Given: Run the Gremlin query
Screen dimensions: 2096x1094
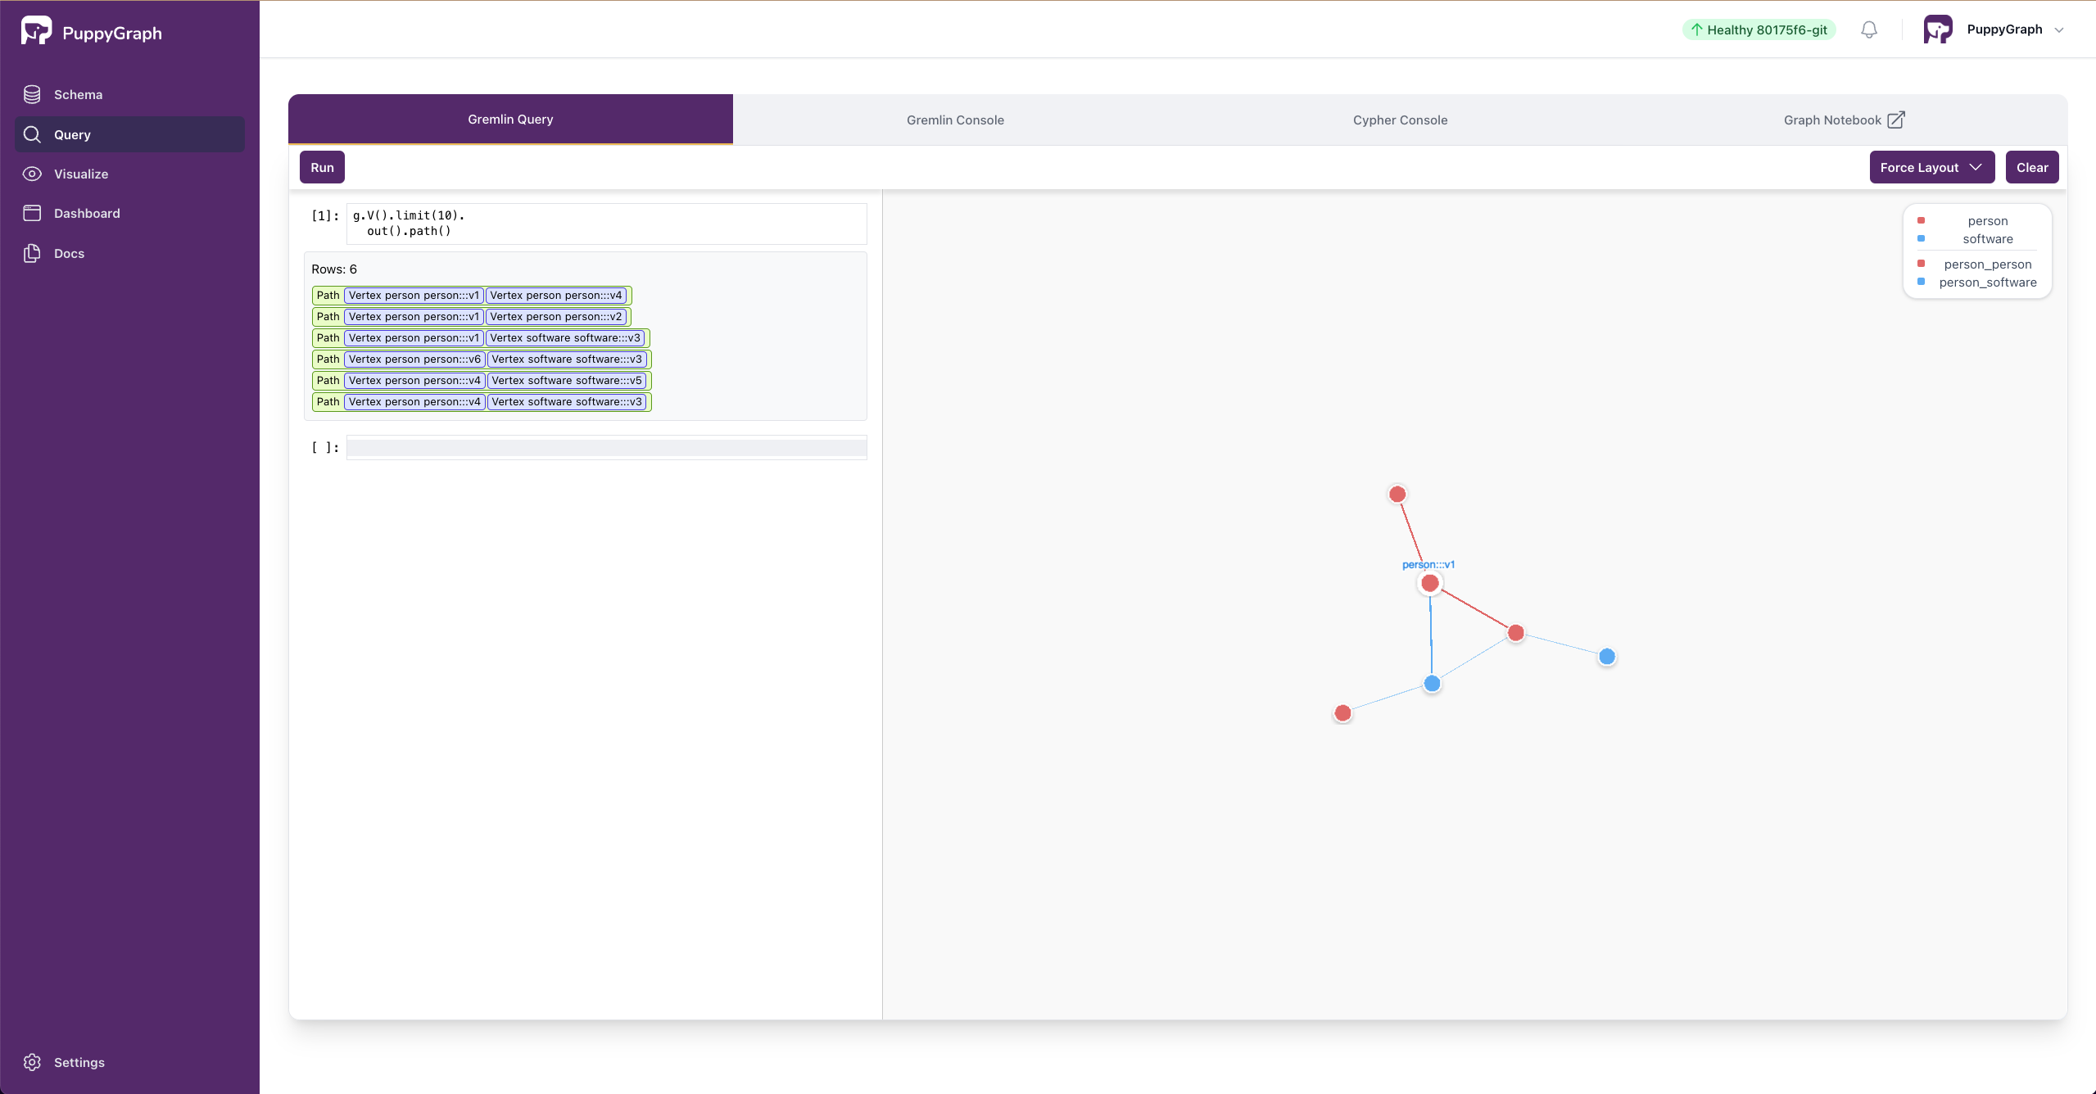Looking at the screenshot, I should (x=321, y=167).
